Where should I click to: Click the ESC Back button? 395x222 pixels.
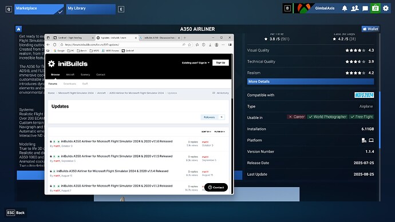click(x=15, y=213)
